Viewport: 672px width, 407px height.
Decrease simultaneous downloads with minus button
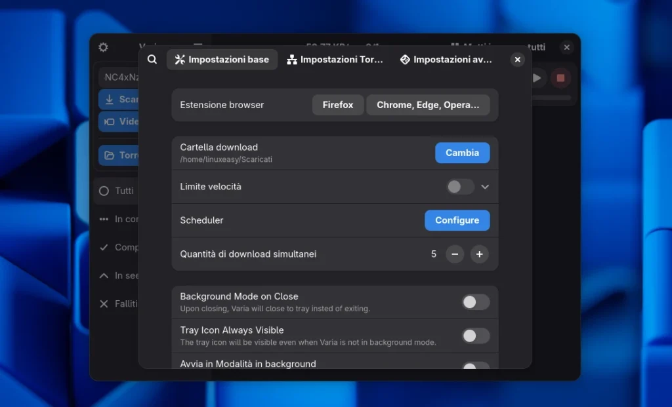(x=455, y=254)
